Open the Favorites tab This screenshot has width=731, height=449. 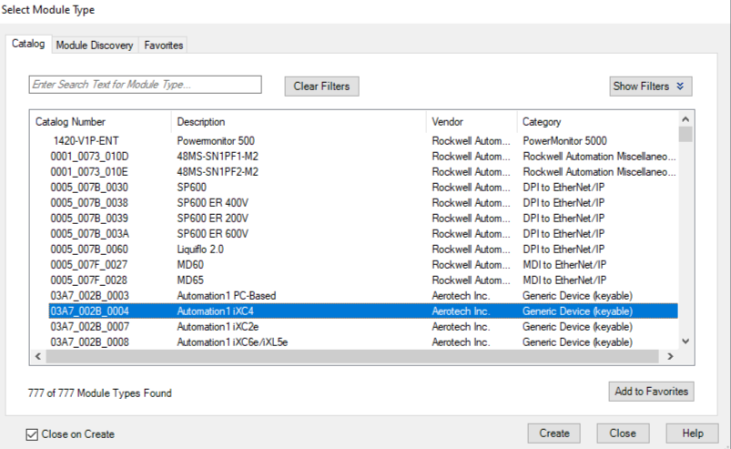[163, 46]
